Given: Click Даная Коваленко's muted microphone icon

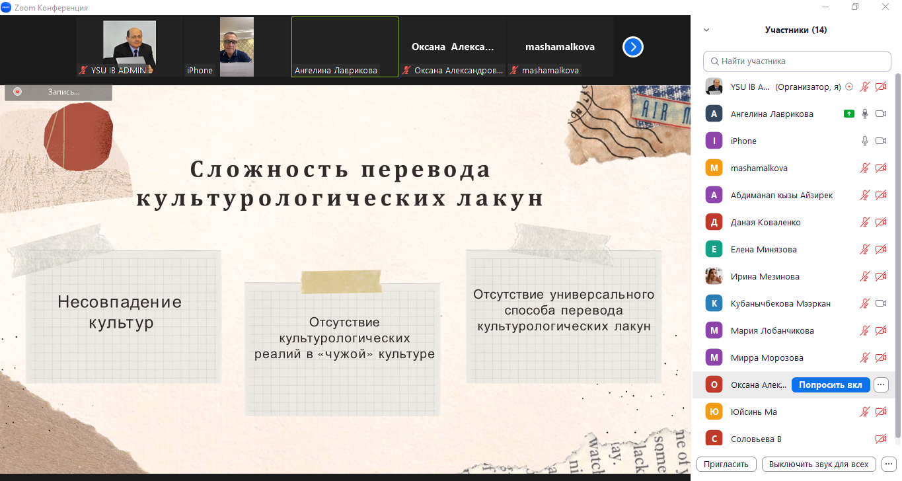Looking at the screenshot, I should point(864,222).
